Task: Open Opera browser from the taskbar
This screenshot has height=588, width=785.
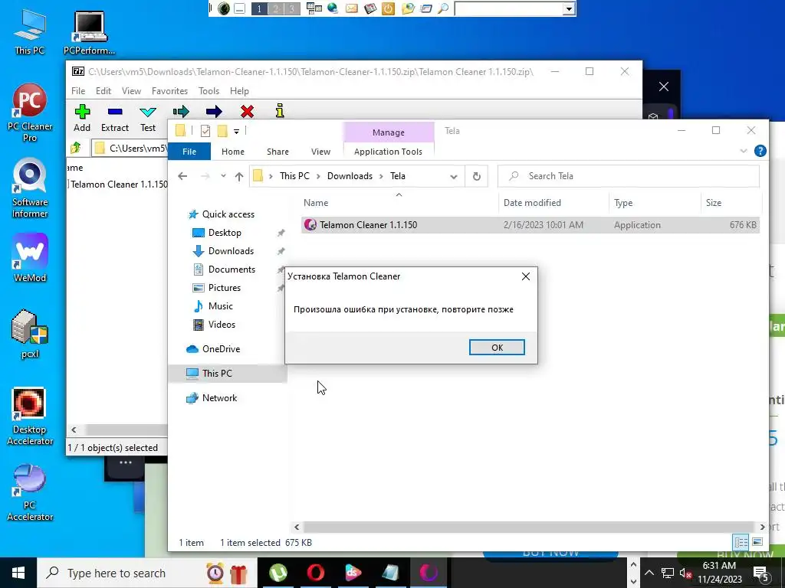Action: point(315,573)
